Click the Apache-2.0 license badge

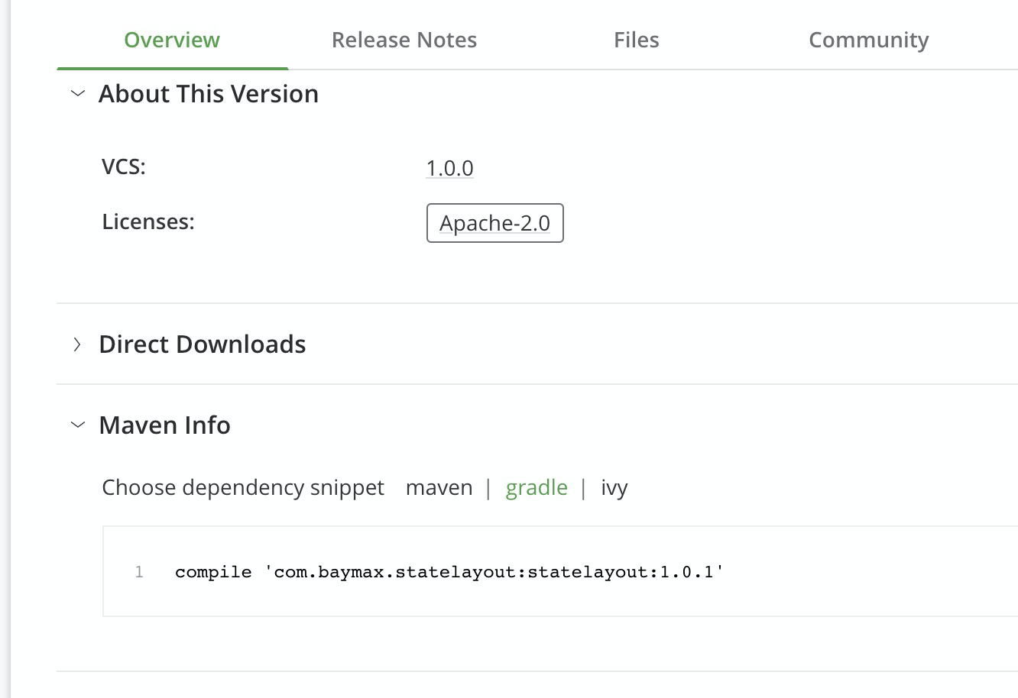(x=494, y=223)
